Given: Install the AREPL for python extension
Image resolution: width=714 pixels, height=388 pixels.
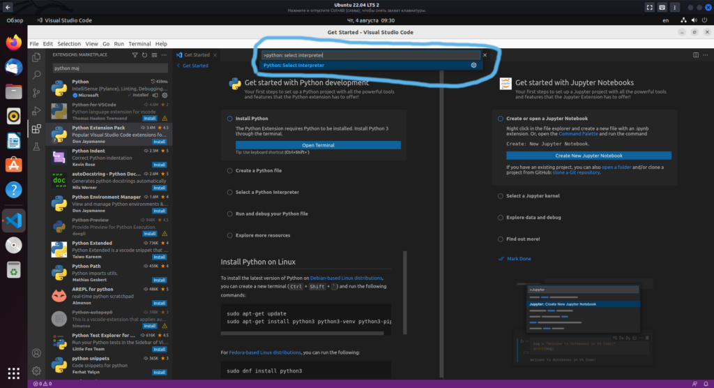Looking at the screenshot, I should tap(160, 303).
